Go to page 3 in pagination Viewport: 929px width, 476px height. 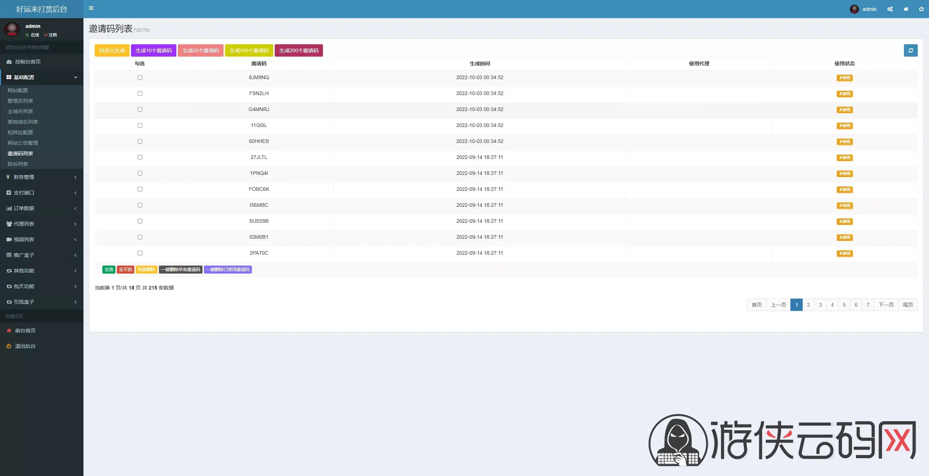[x=820, y=305]
